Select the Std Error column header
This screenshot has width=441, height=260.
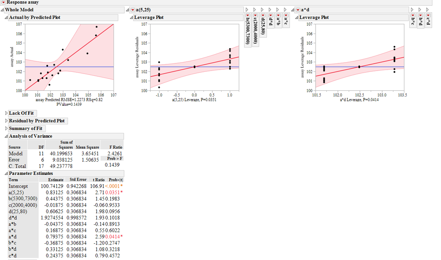78,180
